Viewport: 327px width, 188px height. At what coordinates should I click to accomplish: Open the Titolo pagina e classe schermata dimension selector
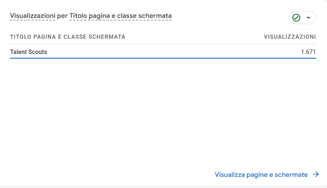121,16
